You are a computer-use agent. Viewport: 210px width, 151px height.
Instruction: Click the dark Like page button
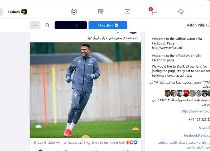pos(71,25)
